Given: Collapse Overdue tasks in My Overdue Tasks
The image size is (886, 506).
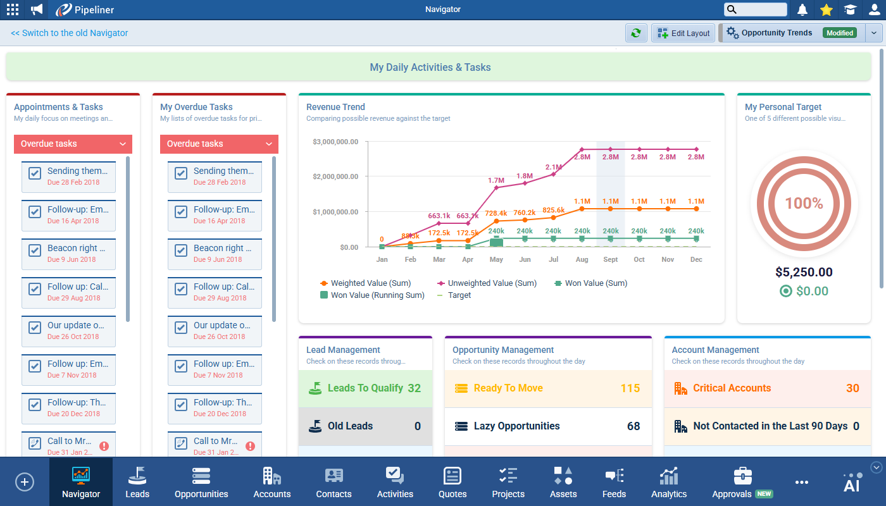Looking at the screenshot, I should tap(269, 144).
